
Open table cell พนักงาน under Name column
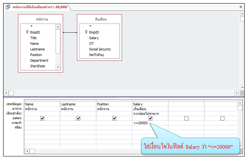coord(42,109)
